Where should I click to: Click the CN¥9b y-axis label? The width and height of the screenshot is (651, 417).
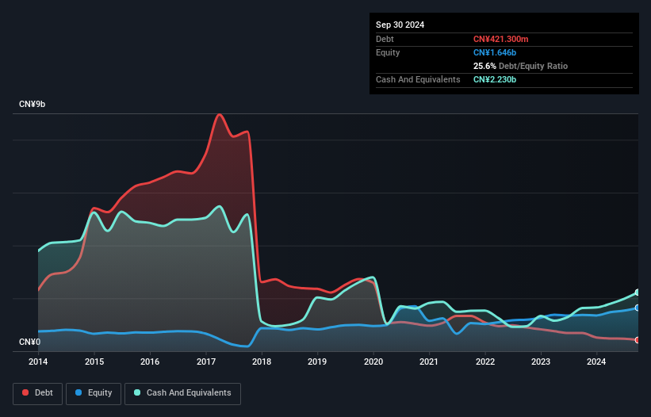(32, 104)
